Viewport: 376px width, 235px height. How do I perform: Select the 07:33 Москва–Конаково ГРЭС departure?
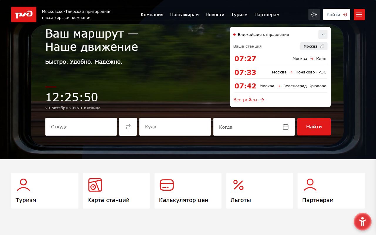click(x=280, y=72)
